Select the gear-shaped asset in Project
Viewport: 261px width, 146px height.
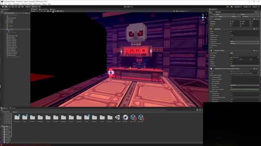pyautogui.click(x=125, y=117)
